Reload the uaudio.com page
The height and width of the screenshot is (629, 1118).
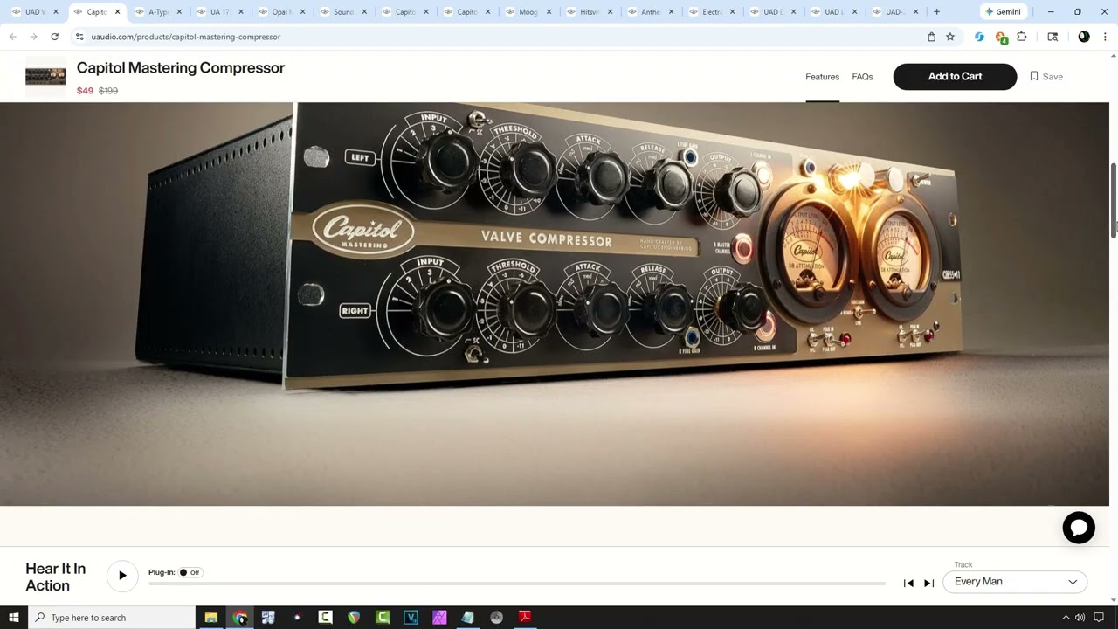(x=54, y=37)
